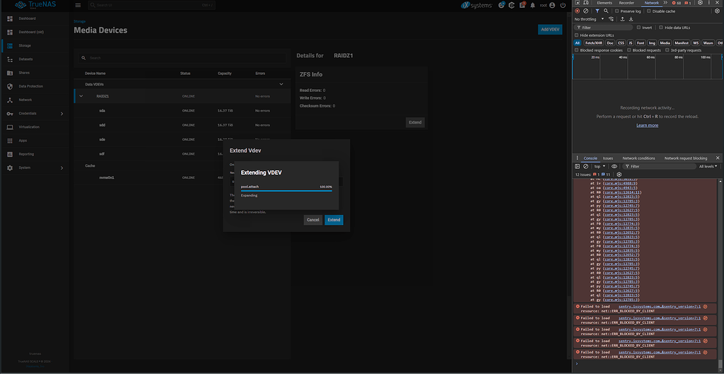Open console settings gear icon
This screenshot has width=724, height=374.
point(619,175)
